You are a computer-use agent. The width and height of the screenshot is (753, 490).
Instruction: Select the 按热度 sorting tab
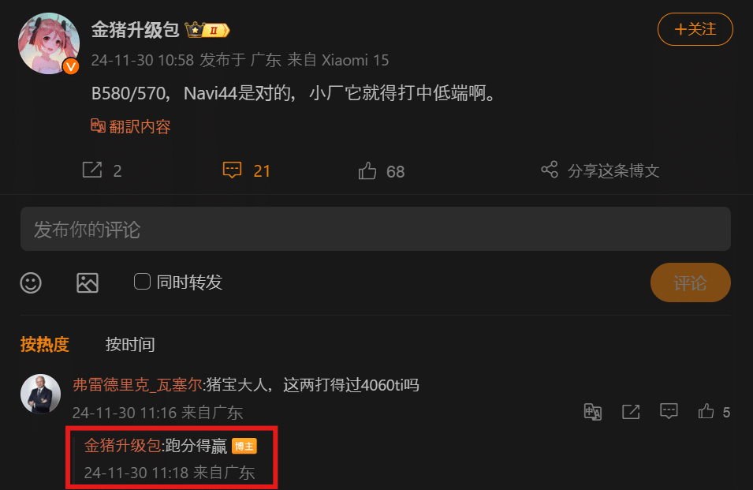click(x=45, y=345)
